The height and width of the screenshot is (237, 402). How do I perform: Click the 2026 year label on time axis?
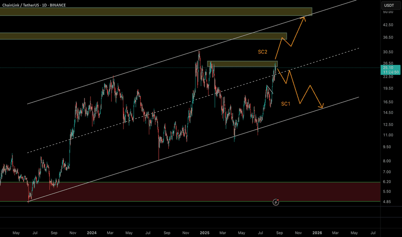(x=317, y=233)
